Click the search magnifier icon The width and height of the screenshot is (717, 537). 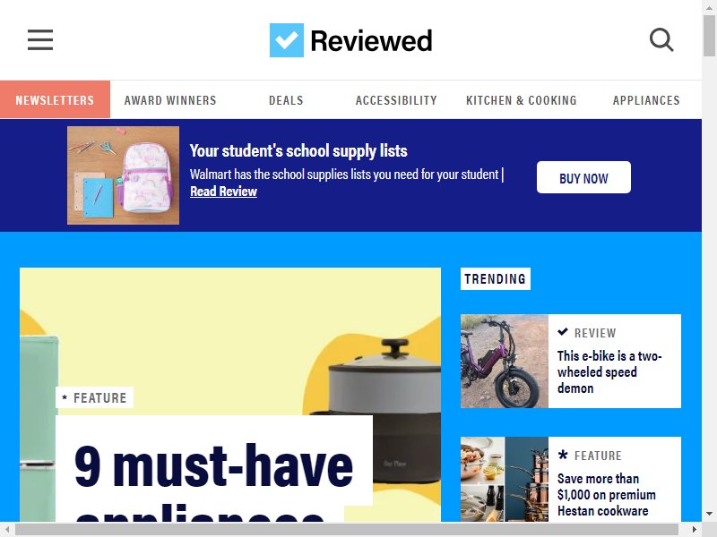[661, 39]
